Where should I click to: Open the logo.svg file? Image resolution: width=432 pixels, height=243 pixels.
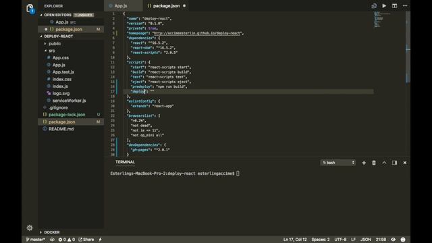(x=61, y=94)
